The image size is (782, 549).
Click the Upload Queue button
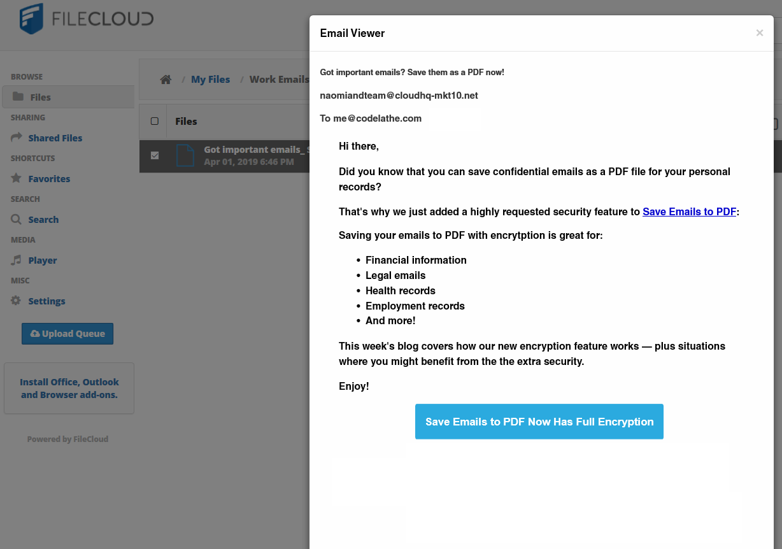click(68, 333)
